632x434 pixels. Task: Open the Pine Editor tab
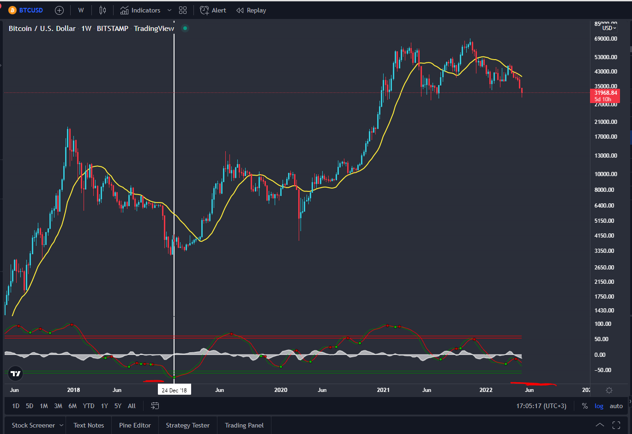coord(135,425)
